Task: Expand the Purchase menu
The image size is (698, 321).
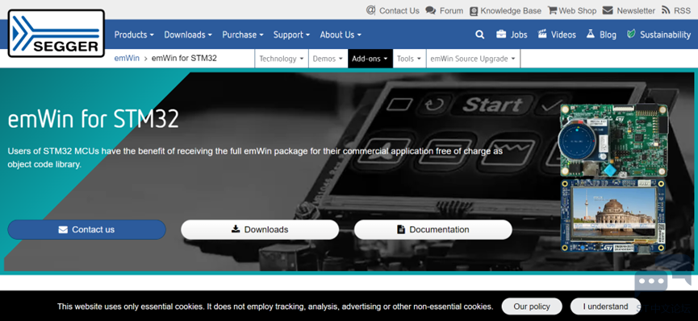Action: pos(243,35)
